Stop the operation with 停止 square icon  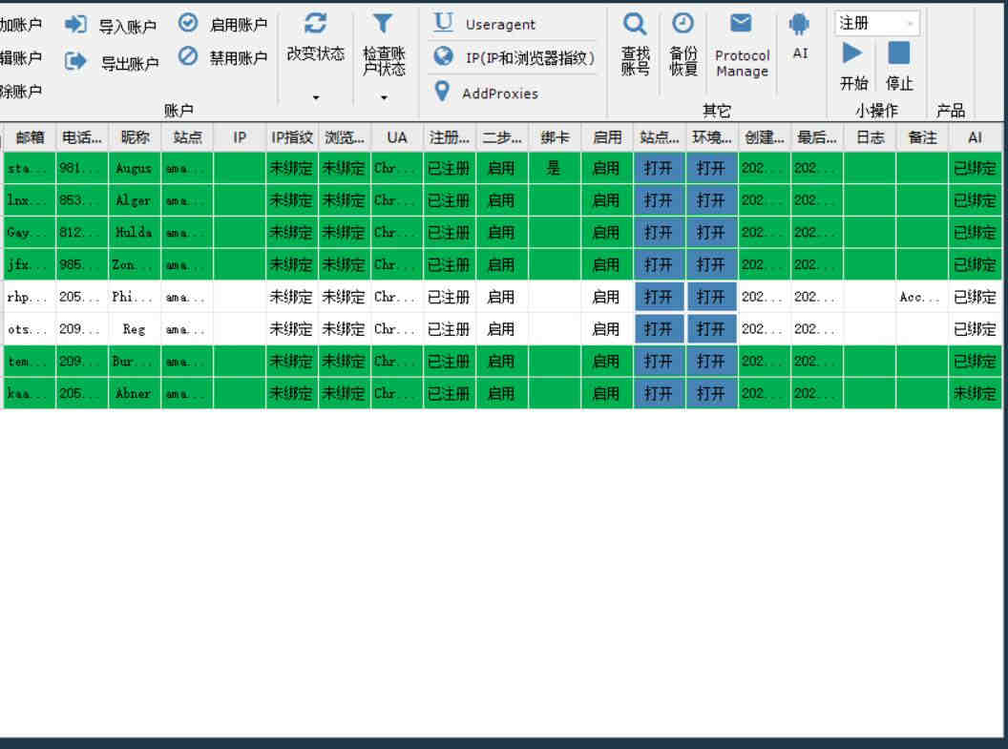click(899, 52)
